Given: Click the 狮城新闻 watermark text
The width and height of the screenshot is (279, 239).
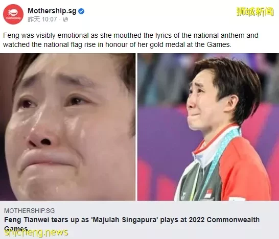Looking at the screenshot, I should pos(255,12).
